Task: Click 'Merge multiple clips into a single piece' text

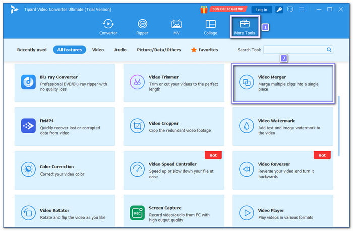Action: point(288,87)
